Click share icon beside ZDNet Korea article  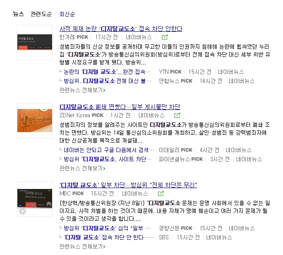[177, 115]
